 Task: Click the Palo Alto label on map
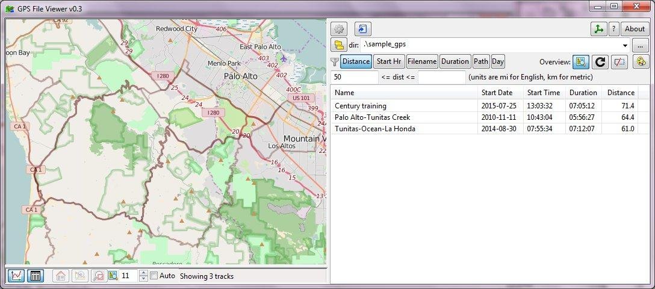pos(241,76)
